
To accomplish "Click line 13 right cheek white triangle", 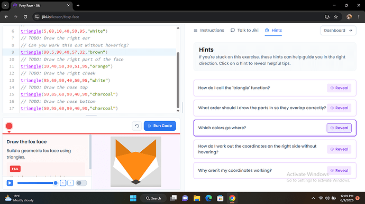I will pyautogui.click(x=65, y=81).
